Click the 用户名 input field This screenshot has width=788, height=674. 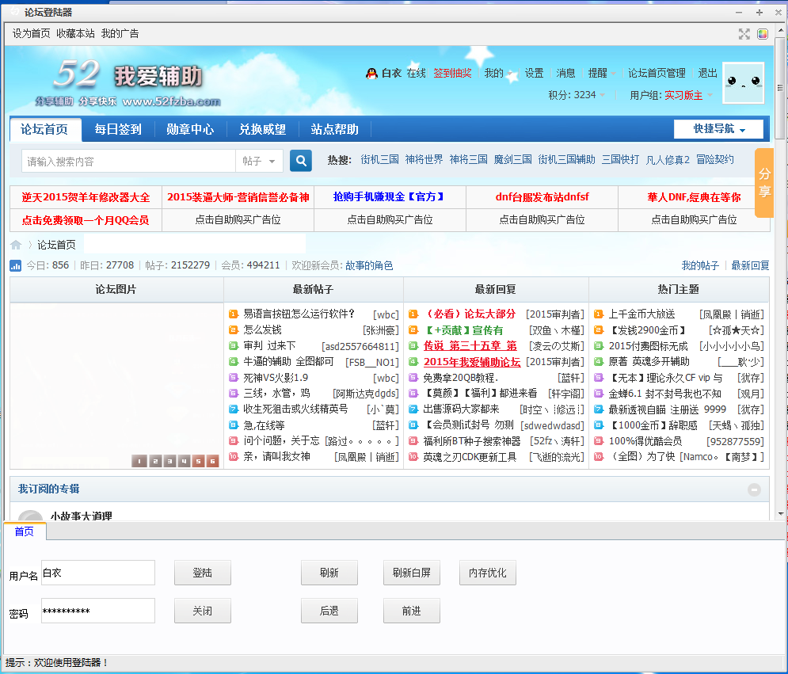(97, 573)
